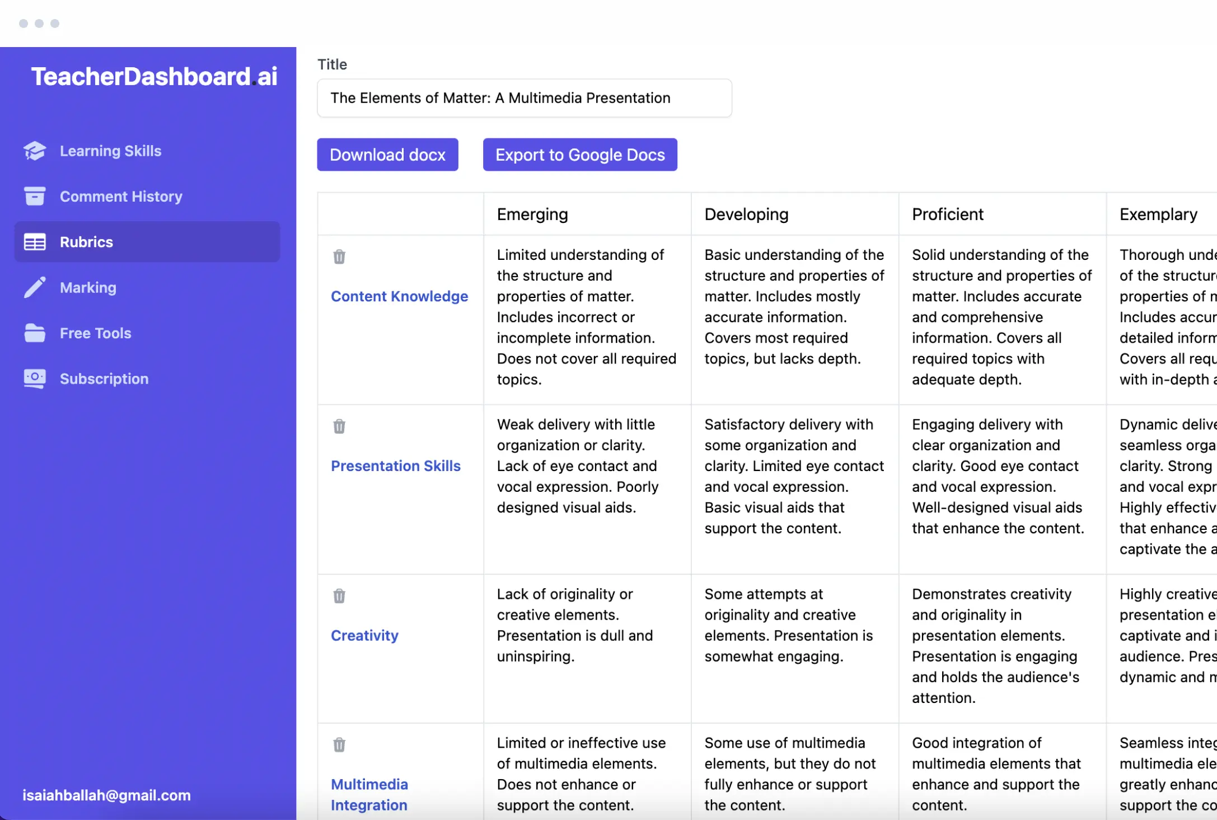Click the Marking pencil icon
The width and height of the screenshot is (1217, 820).
pyautogui.click(x=35, y=287)
